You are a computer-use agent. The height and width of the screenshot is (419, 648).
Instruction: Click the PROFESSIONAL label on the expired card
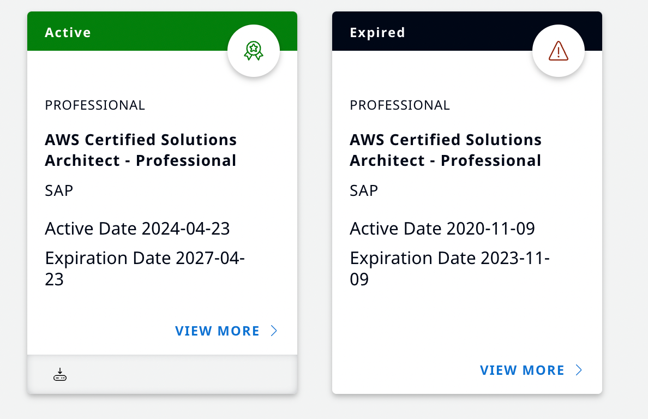point(400,105)
